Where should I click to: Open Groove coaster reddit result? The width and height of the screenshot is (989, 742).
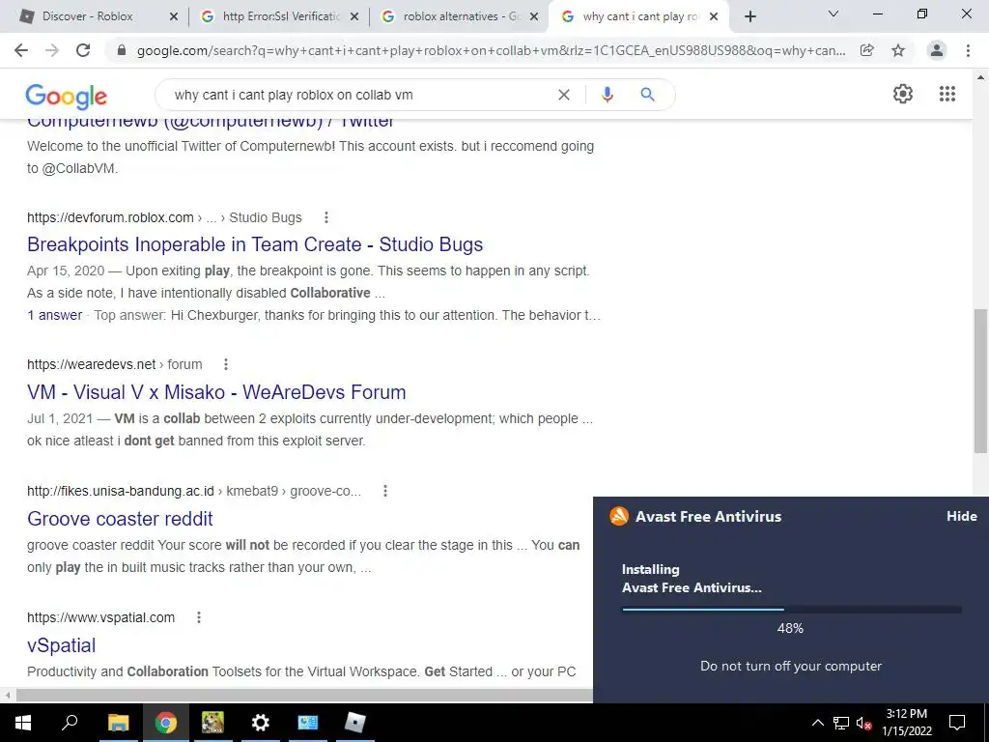pos(120,519)
